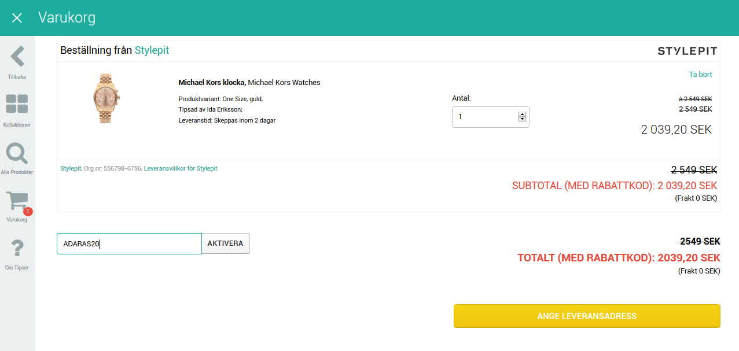Proceed with ANGE LEVERANSADRESS button
This screenshot has height=351, width=739.
[587, 316]
